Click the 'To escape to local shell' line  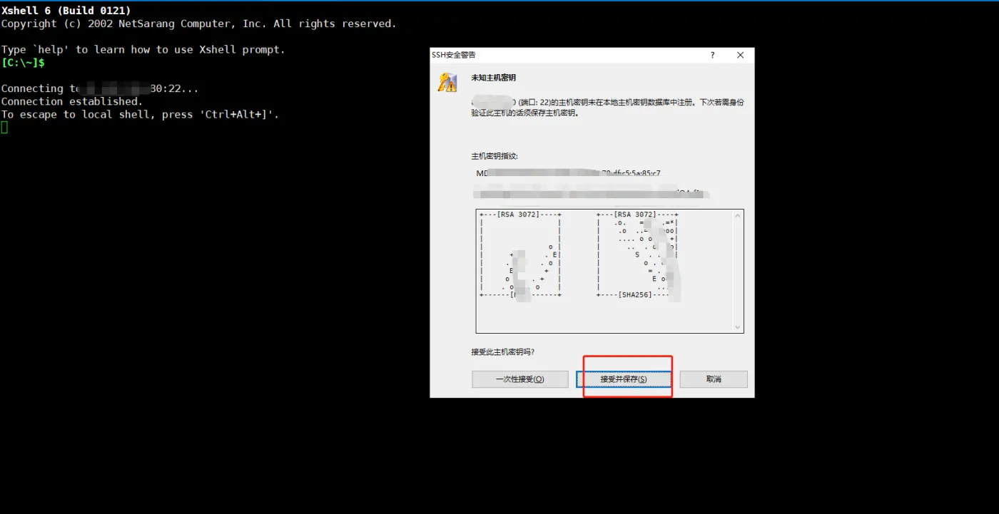(x=140, y=115)
